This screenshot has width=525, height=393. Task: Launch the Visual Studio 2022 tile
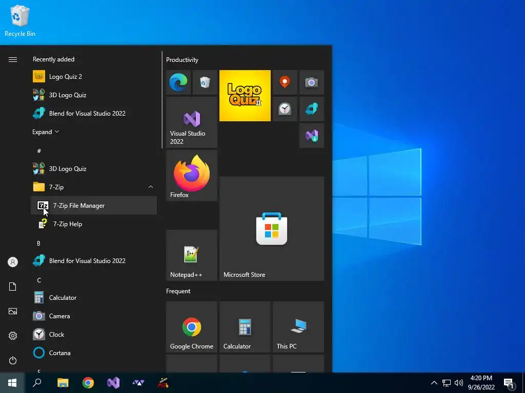[x=192, y=122]
